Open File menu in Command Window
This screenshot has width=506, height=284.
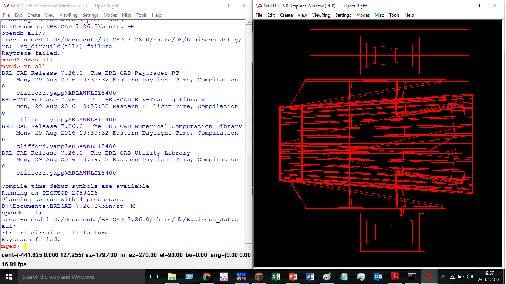coord(6,15)
